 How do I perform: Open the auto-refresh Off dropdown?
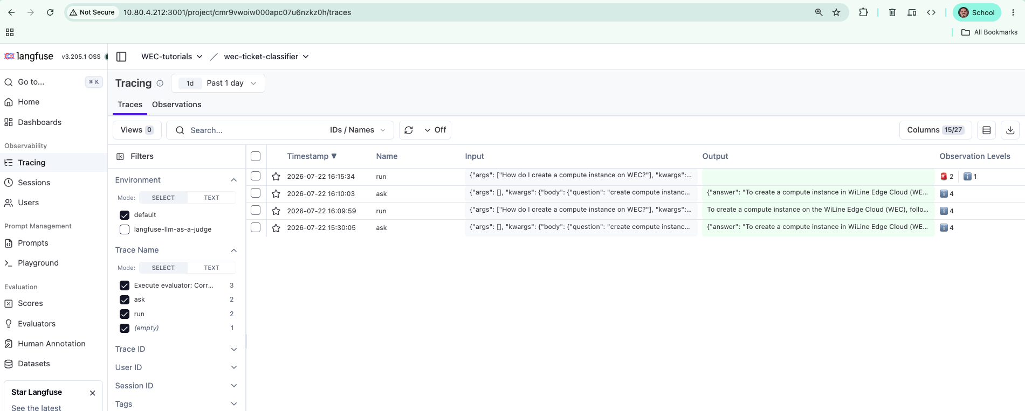(435, 130)
